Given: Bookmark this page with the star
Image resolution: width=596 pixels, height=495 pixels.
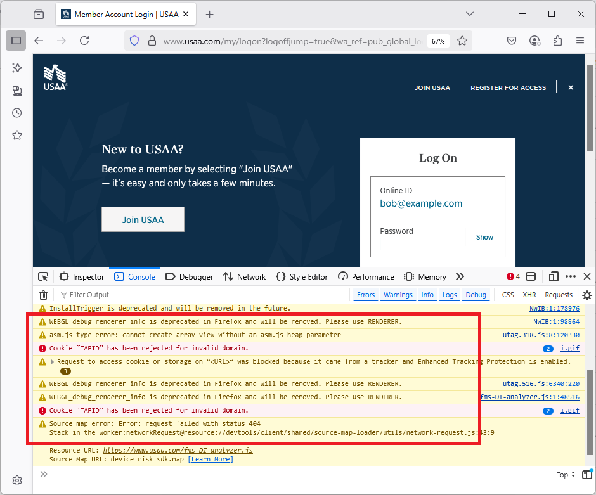Looking at the screenshot, I should pyautogui.click(x=462, y=41).
